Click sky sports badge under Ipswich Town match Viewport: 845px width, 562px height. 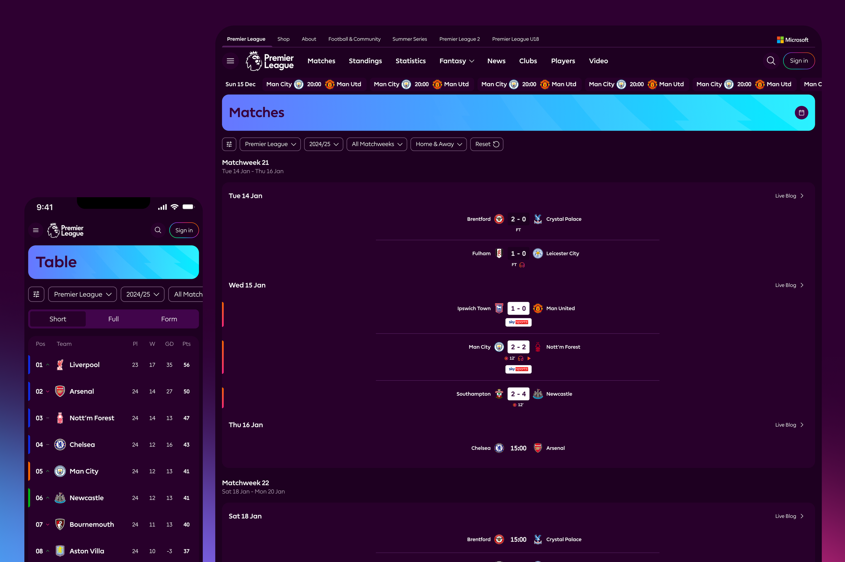[518, 322]
